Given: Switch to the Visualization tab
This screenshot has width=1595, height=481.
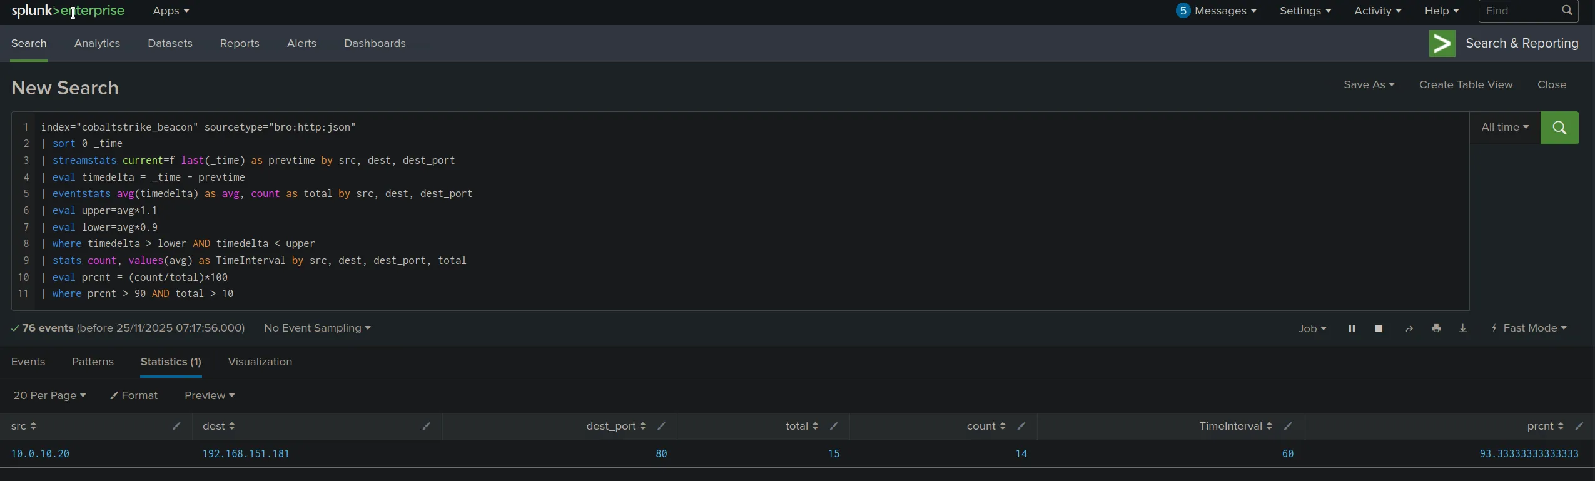Looking at the screenshot, I should coord(260,362).
